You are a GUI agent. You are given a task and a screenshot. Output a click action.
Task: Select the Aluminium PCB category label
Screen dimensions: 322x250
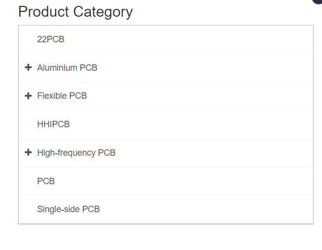[67, 68]
